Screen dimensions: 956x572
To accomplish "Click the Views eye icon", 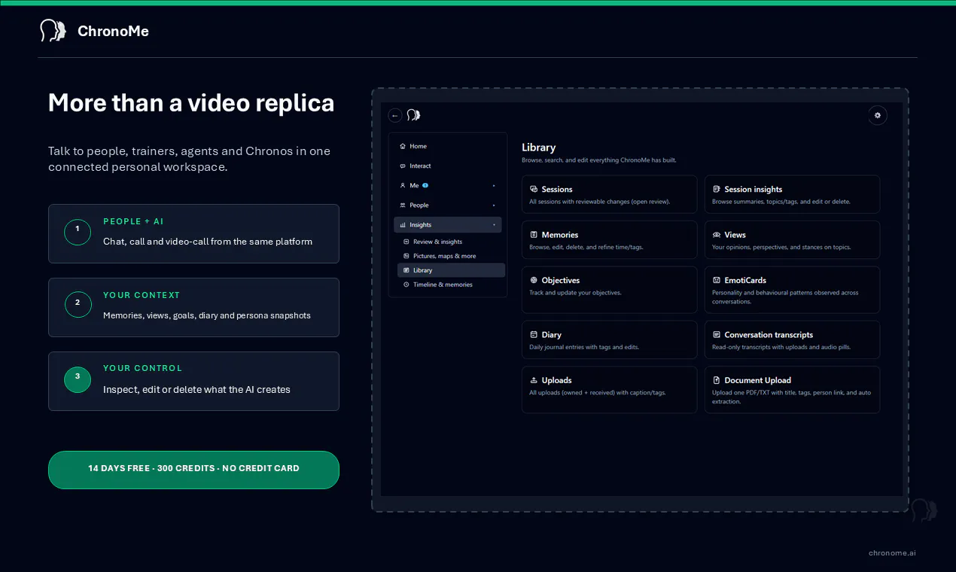I will click(717, 235).
